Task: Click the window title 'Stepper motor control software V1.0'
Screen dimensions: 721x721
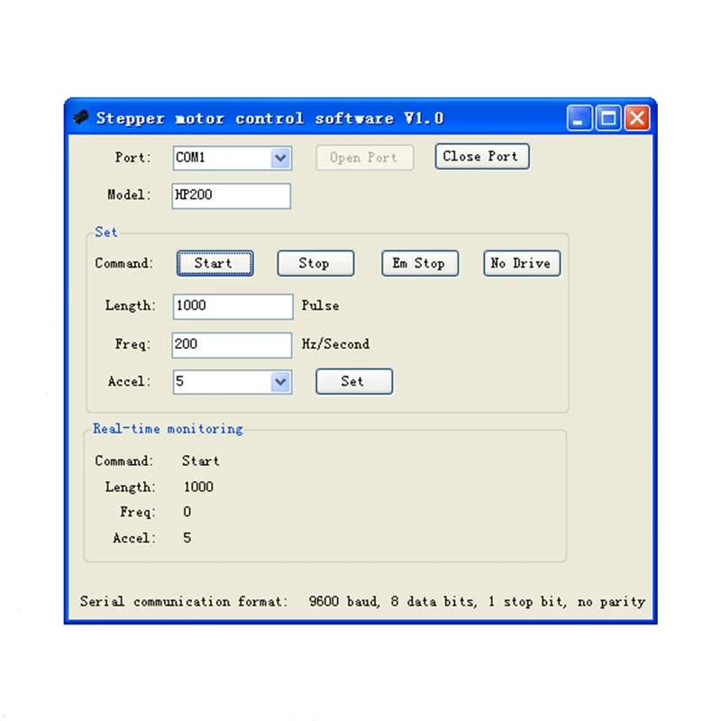Action: click(x=269, y=119)
